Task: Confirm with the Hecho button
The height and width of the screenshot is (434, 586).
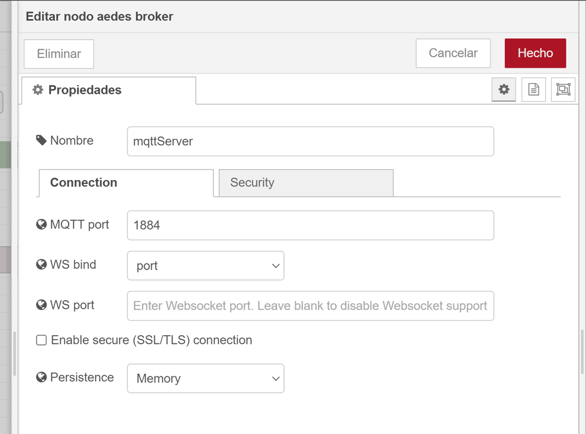Action: pos(535,53)
